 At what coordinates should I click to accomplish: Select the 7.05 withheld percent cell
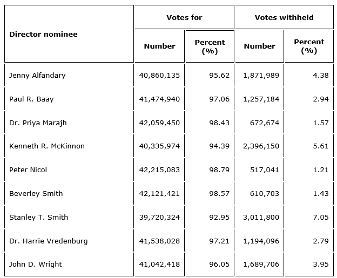pyautogui.click(x=320, y=217)
